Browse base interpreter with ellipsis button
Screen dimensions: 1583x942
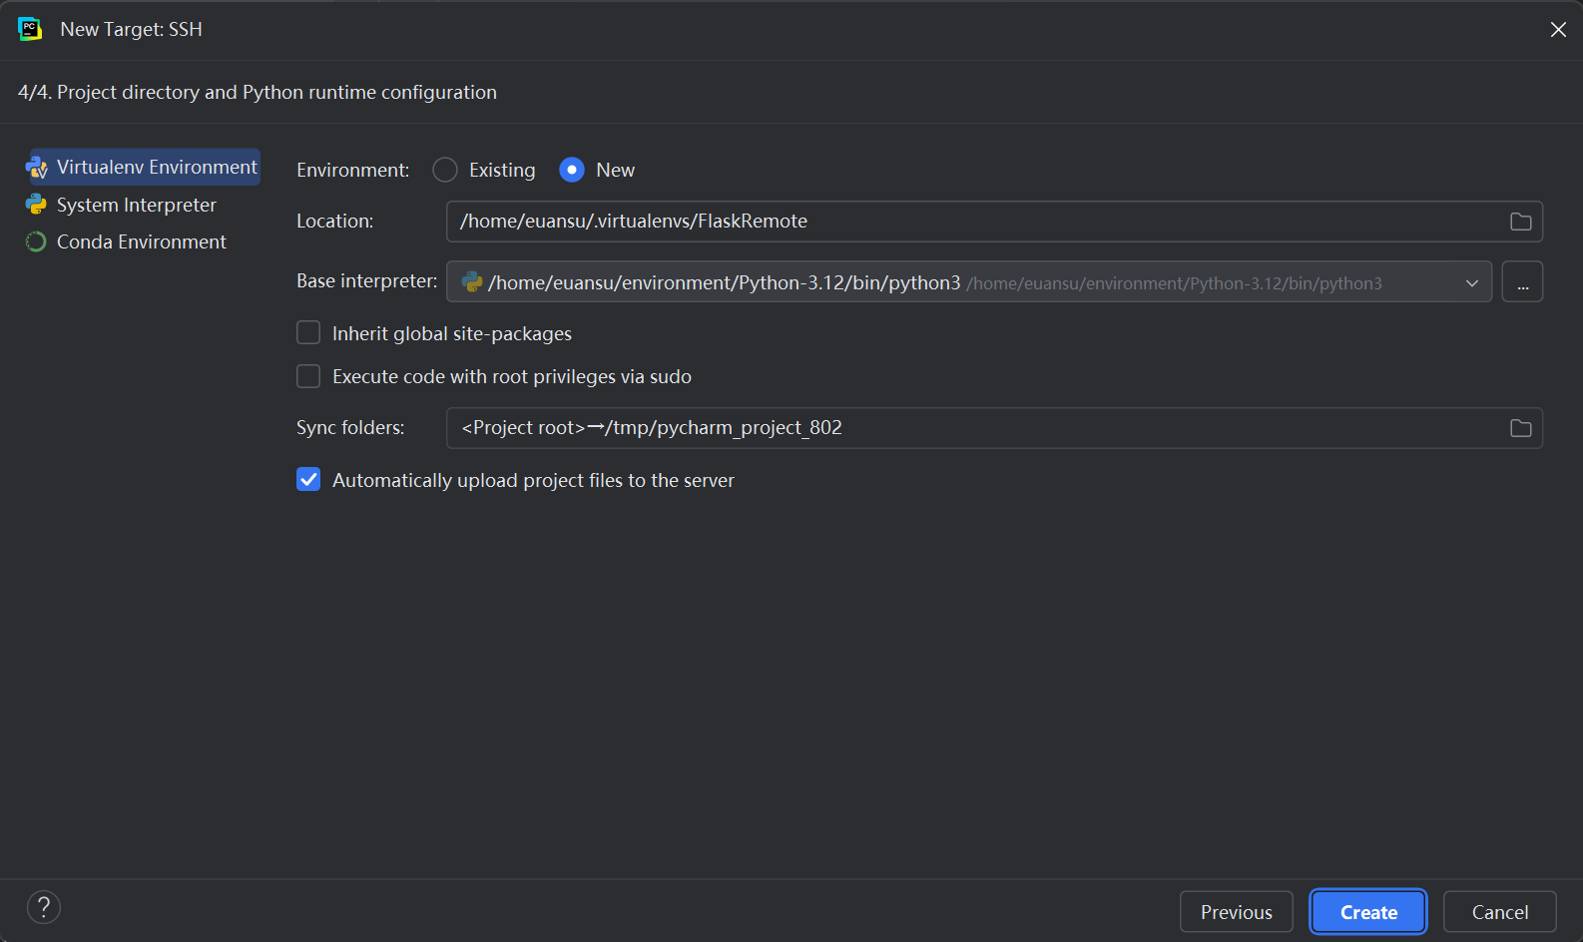[1522, 282]
